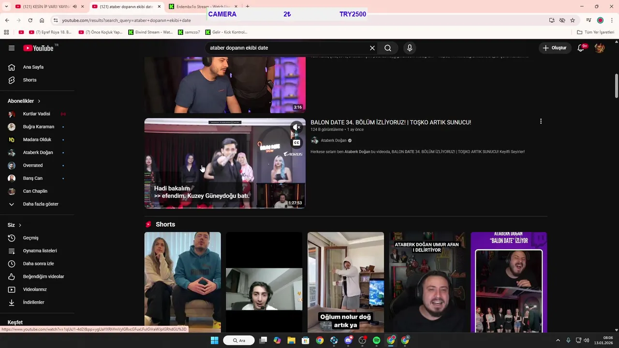The height and width of the screenshot is (348, 619).
Task: Open Ataberk Doğan subscription in sidebar
Action: 37,152
